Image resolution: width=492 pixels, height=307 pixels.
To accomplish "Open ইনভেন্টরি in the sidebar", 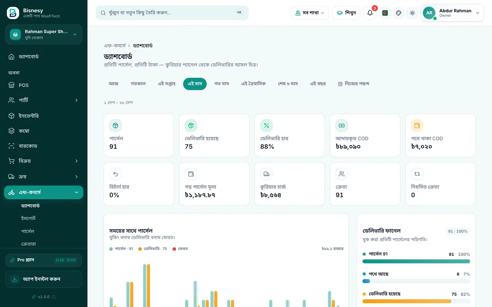I will click(43, 116).
